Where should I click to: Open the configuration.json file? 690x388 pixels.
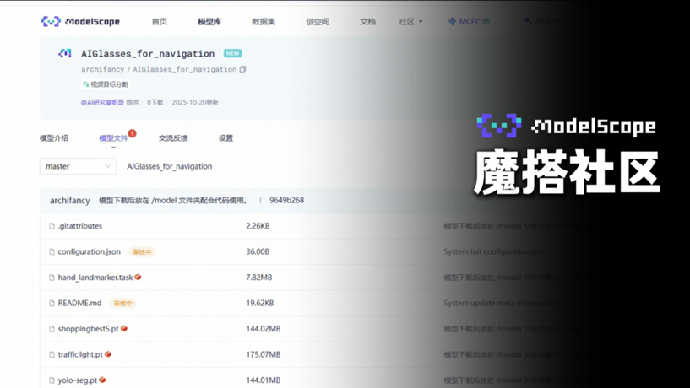[89, 252]
